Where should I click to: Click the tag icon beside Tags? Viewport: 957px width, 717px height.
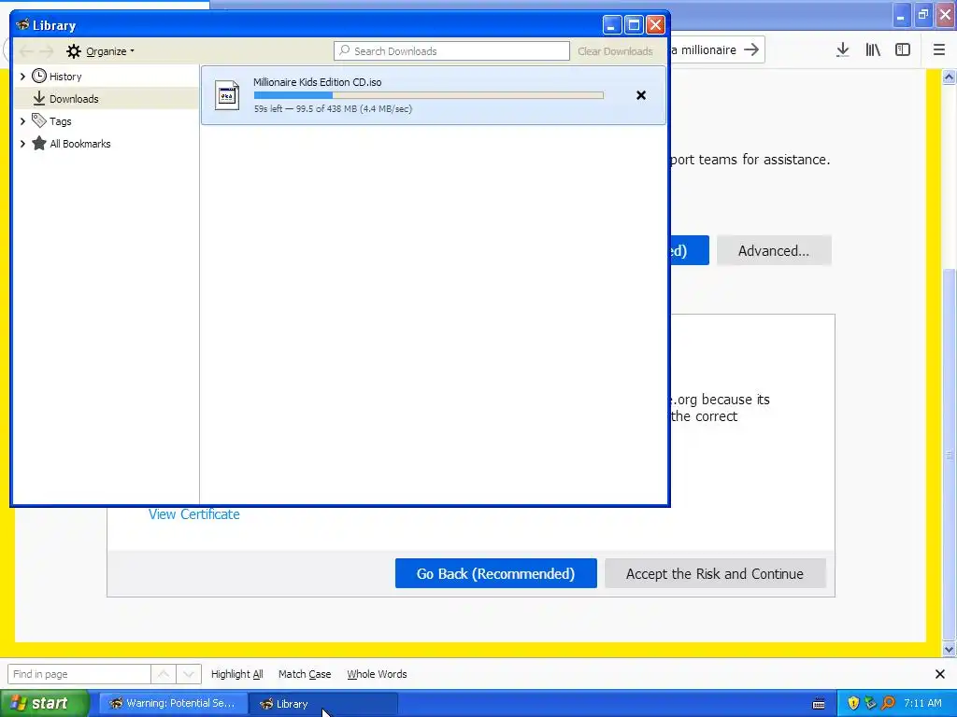39,120
